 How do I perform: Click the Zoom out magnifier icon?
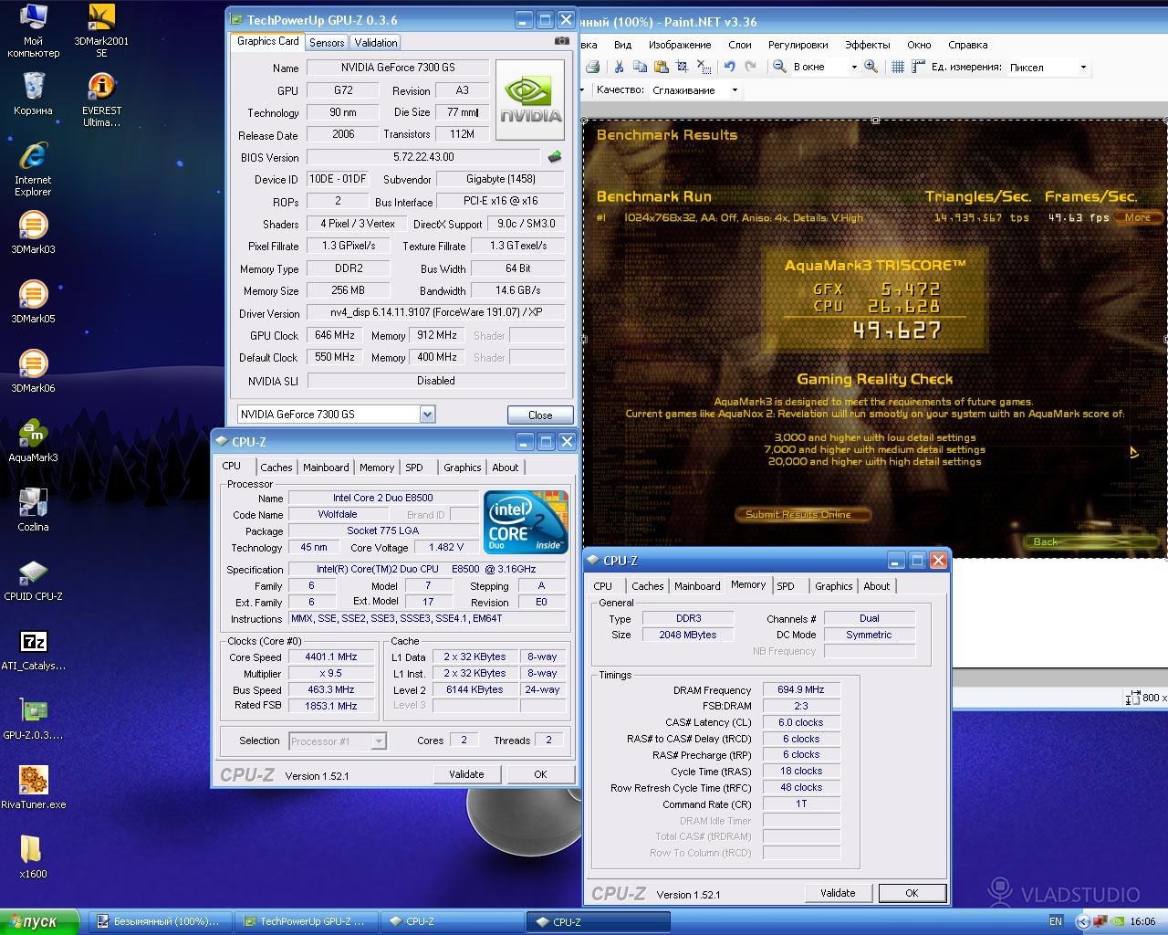click(780, 67)
